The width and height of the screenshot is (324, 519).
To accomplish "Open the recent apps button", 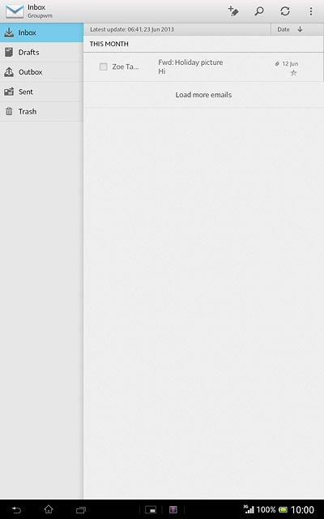I will [81, 510].
